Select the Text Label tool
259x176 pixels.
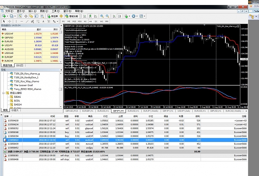(x=49, y=21)
